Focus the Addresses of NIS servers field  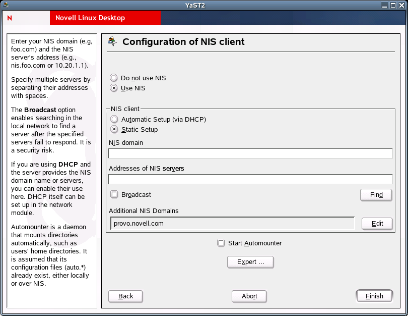tap(250, 179)
